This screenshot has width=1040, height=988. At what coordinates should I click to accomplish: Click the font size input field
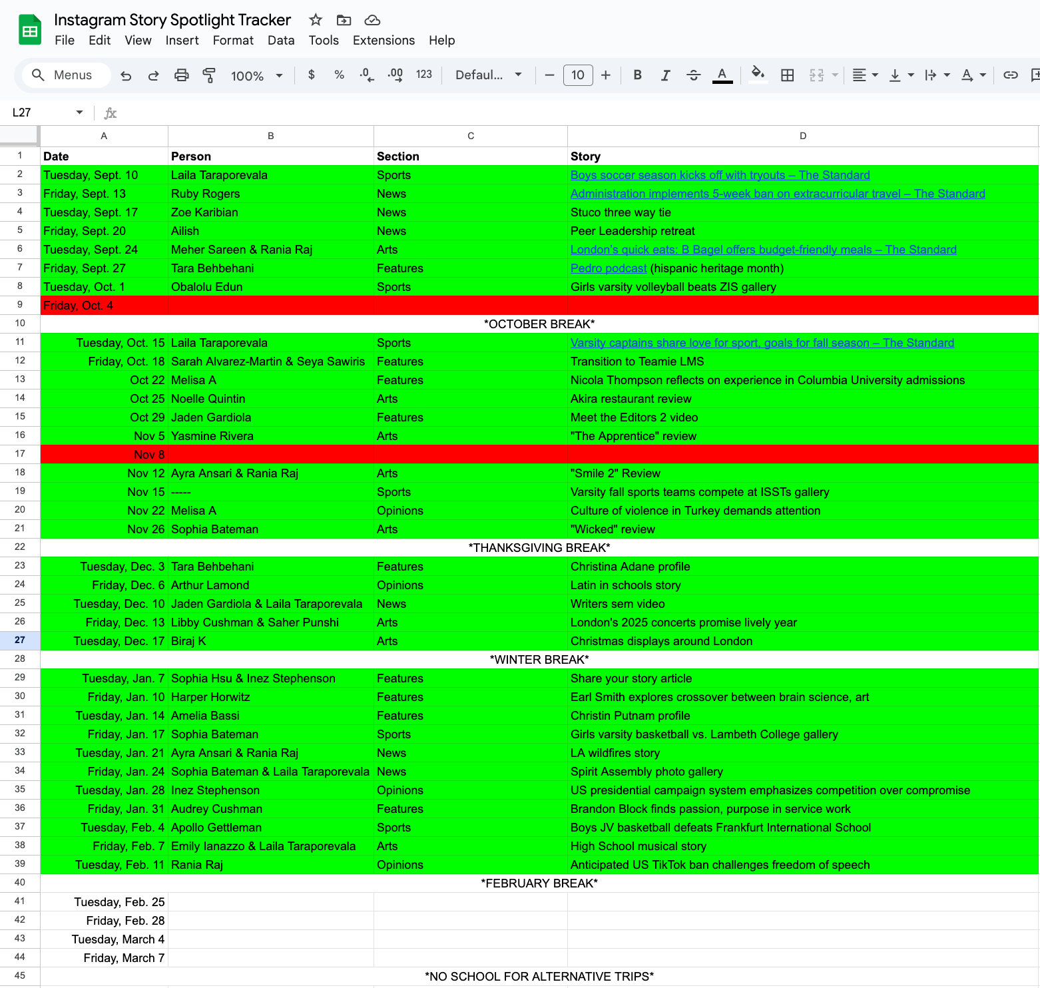pos(577,75)
